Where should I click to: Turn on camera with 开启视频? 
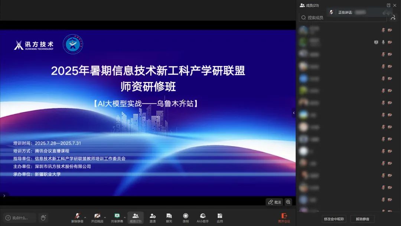(97, 217)
